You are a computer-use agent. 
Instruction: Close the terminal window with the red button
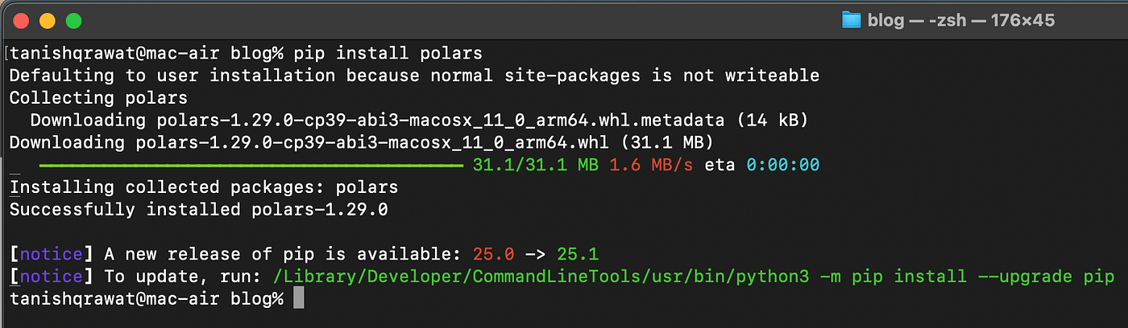coord(21,21)
